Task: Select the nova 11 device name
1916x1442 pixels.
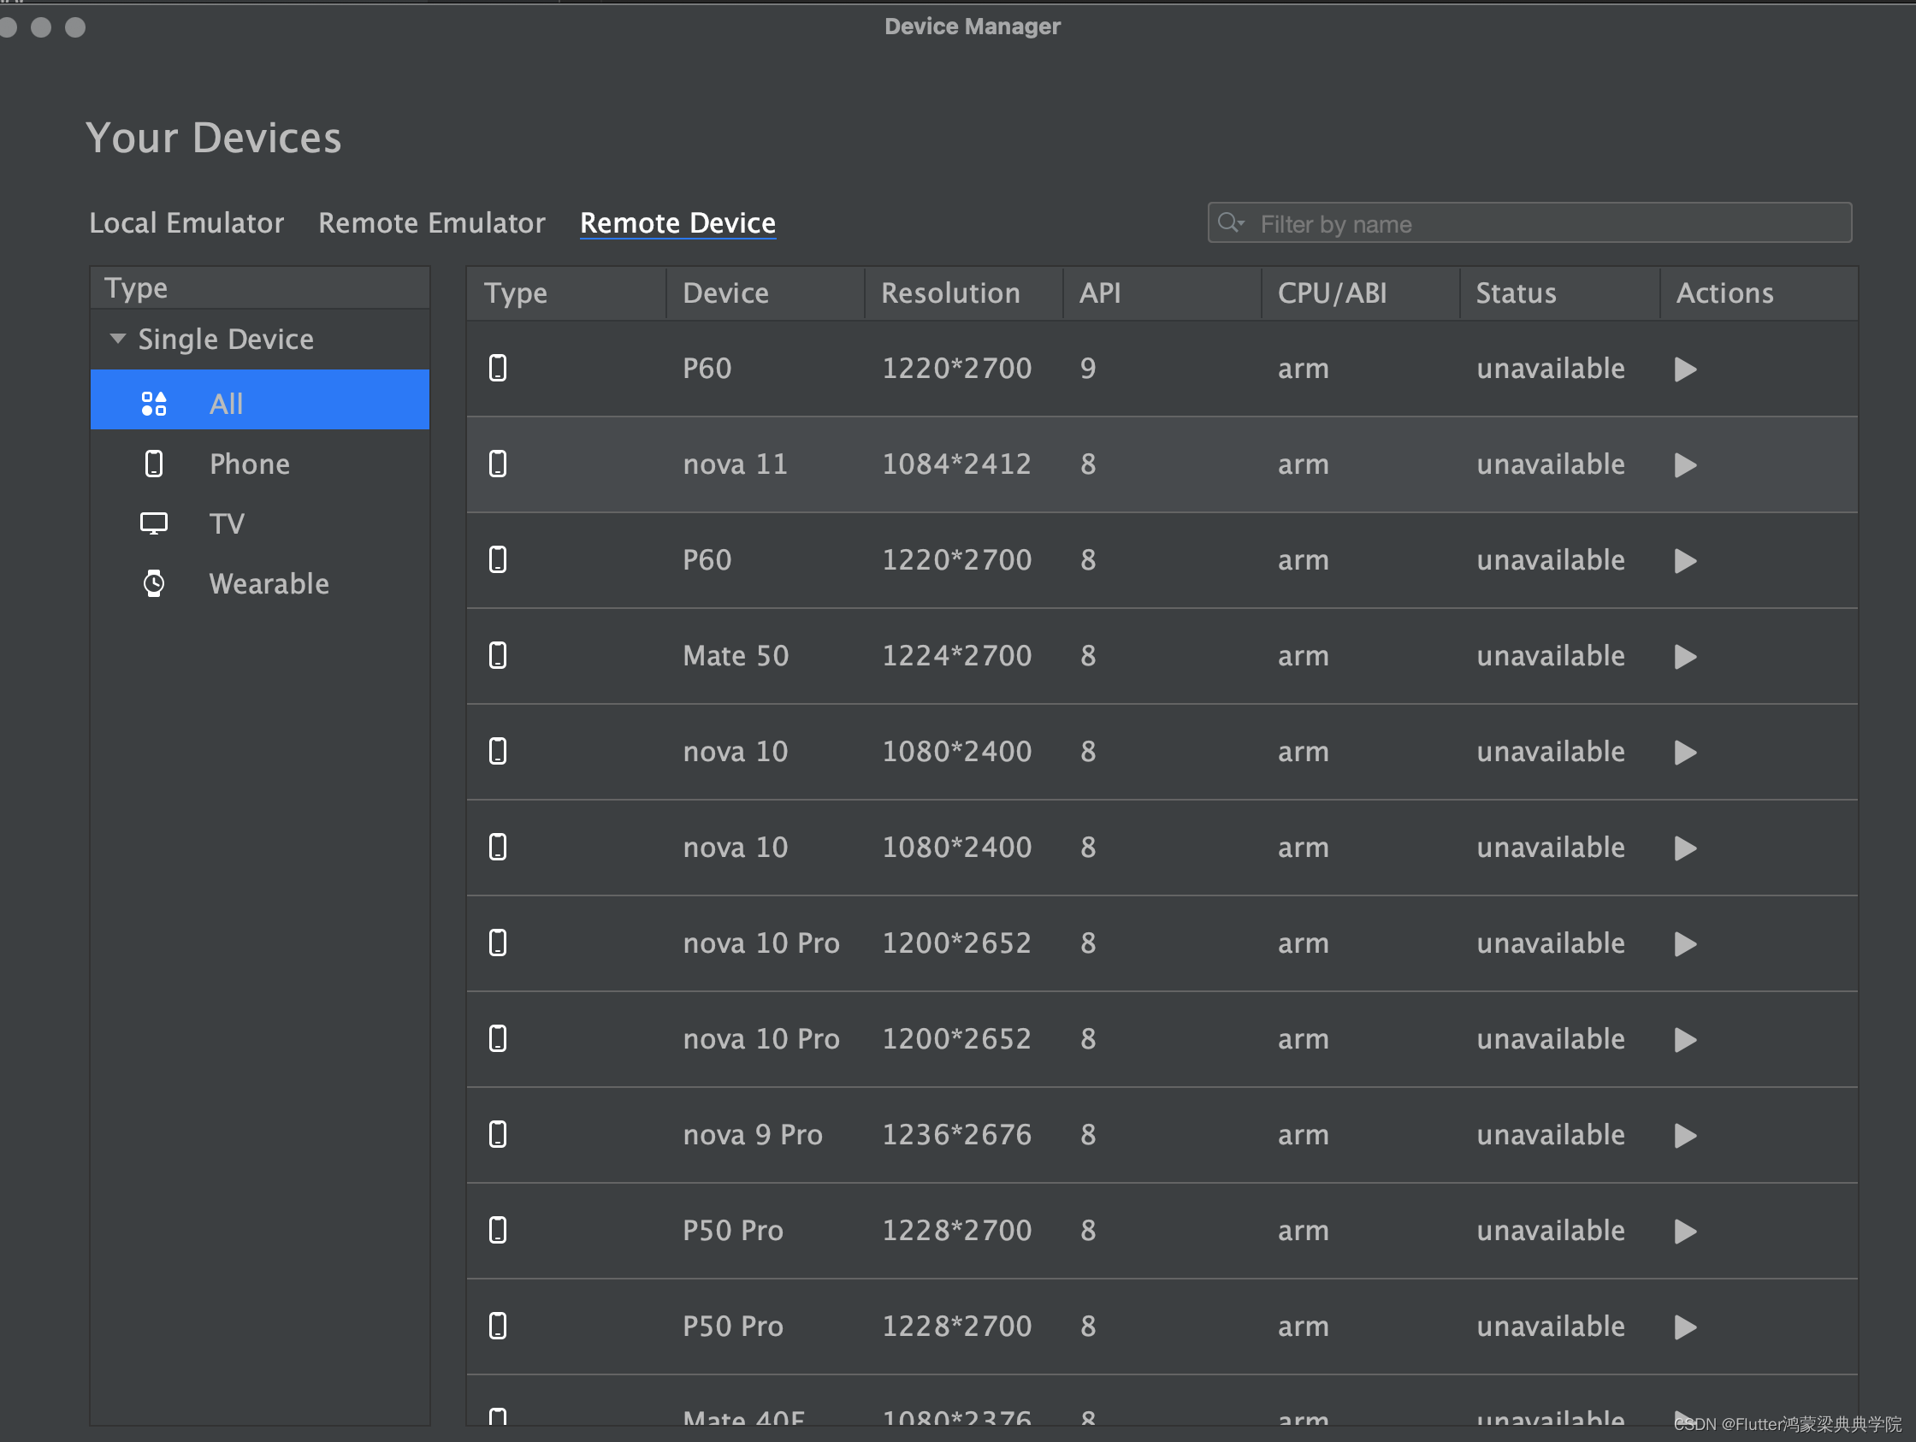Action: [736, 464]
